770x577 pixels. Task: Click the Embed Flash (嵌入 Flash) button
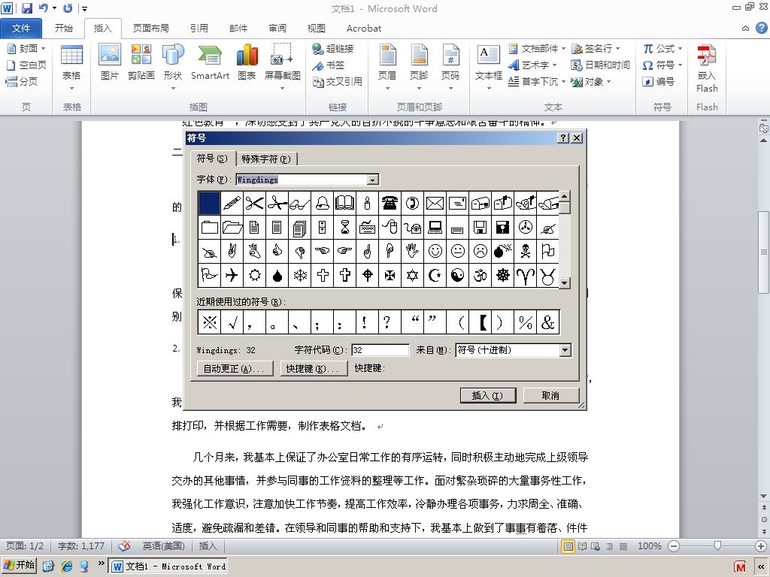707,68
